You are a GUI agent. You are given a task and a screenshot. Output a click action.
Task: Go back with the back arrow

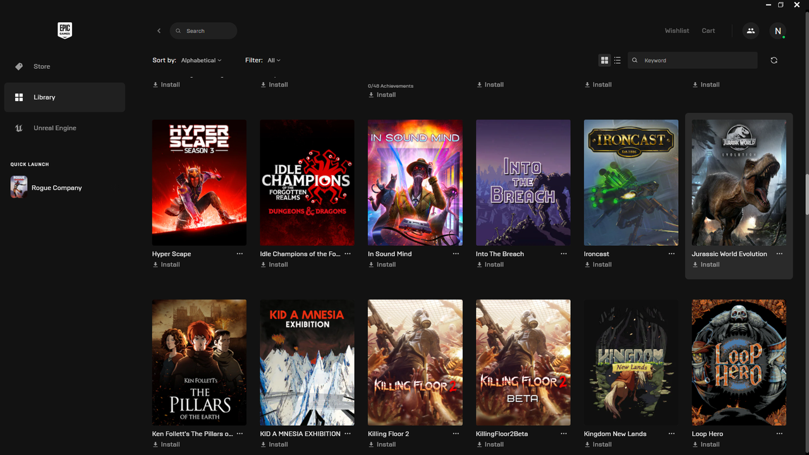point(159,31)
